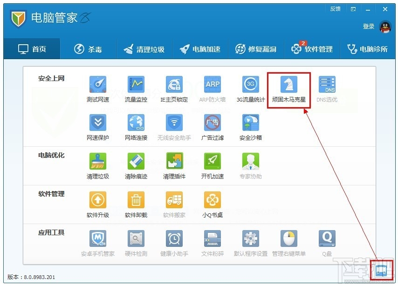Image resolution: width=398 pixels, height=286 pixels.
Task: Switch to the 电脑加速 tab
Action: coord(200,49)
